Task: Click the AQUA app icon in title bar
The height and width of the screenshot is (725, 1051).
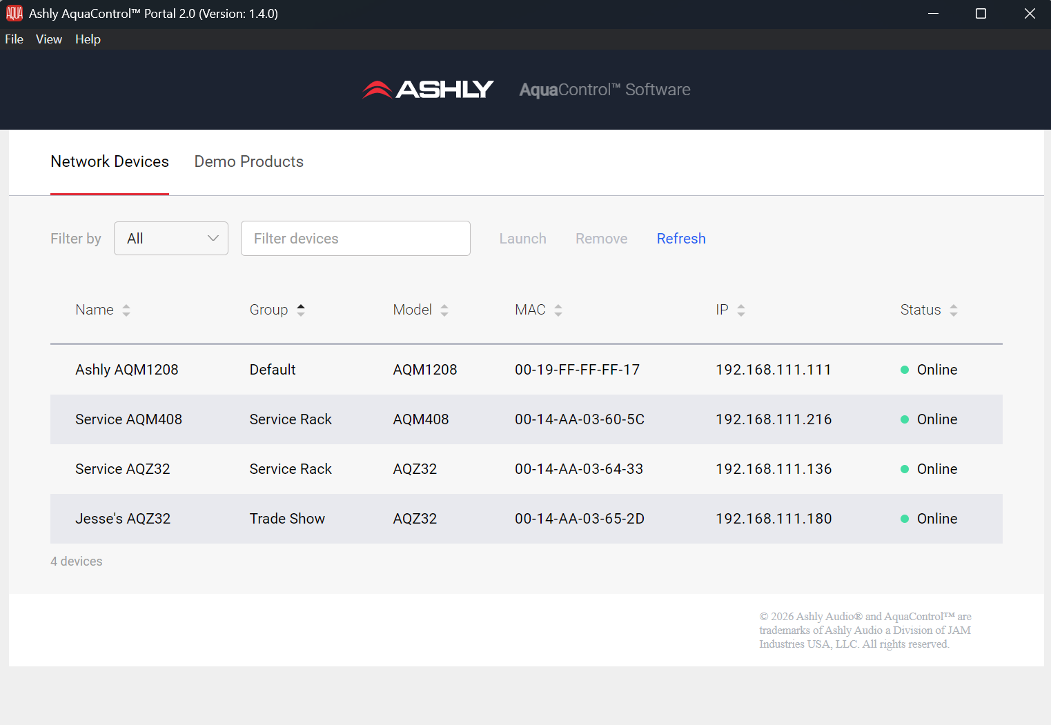Action: coord(14,13)
